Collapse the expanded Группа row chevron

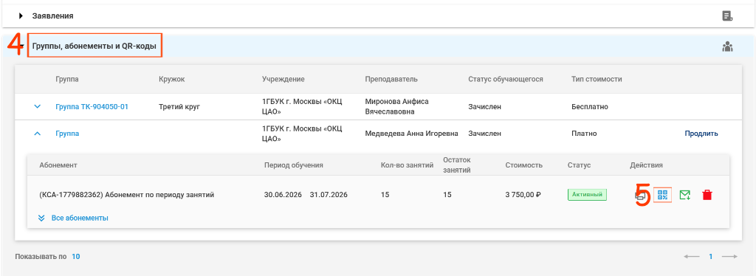(38, 134)
